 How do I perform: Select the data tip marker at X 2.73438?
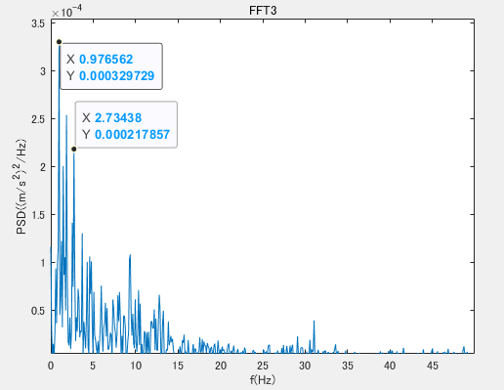[x=74, y=149]
